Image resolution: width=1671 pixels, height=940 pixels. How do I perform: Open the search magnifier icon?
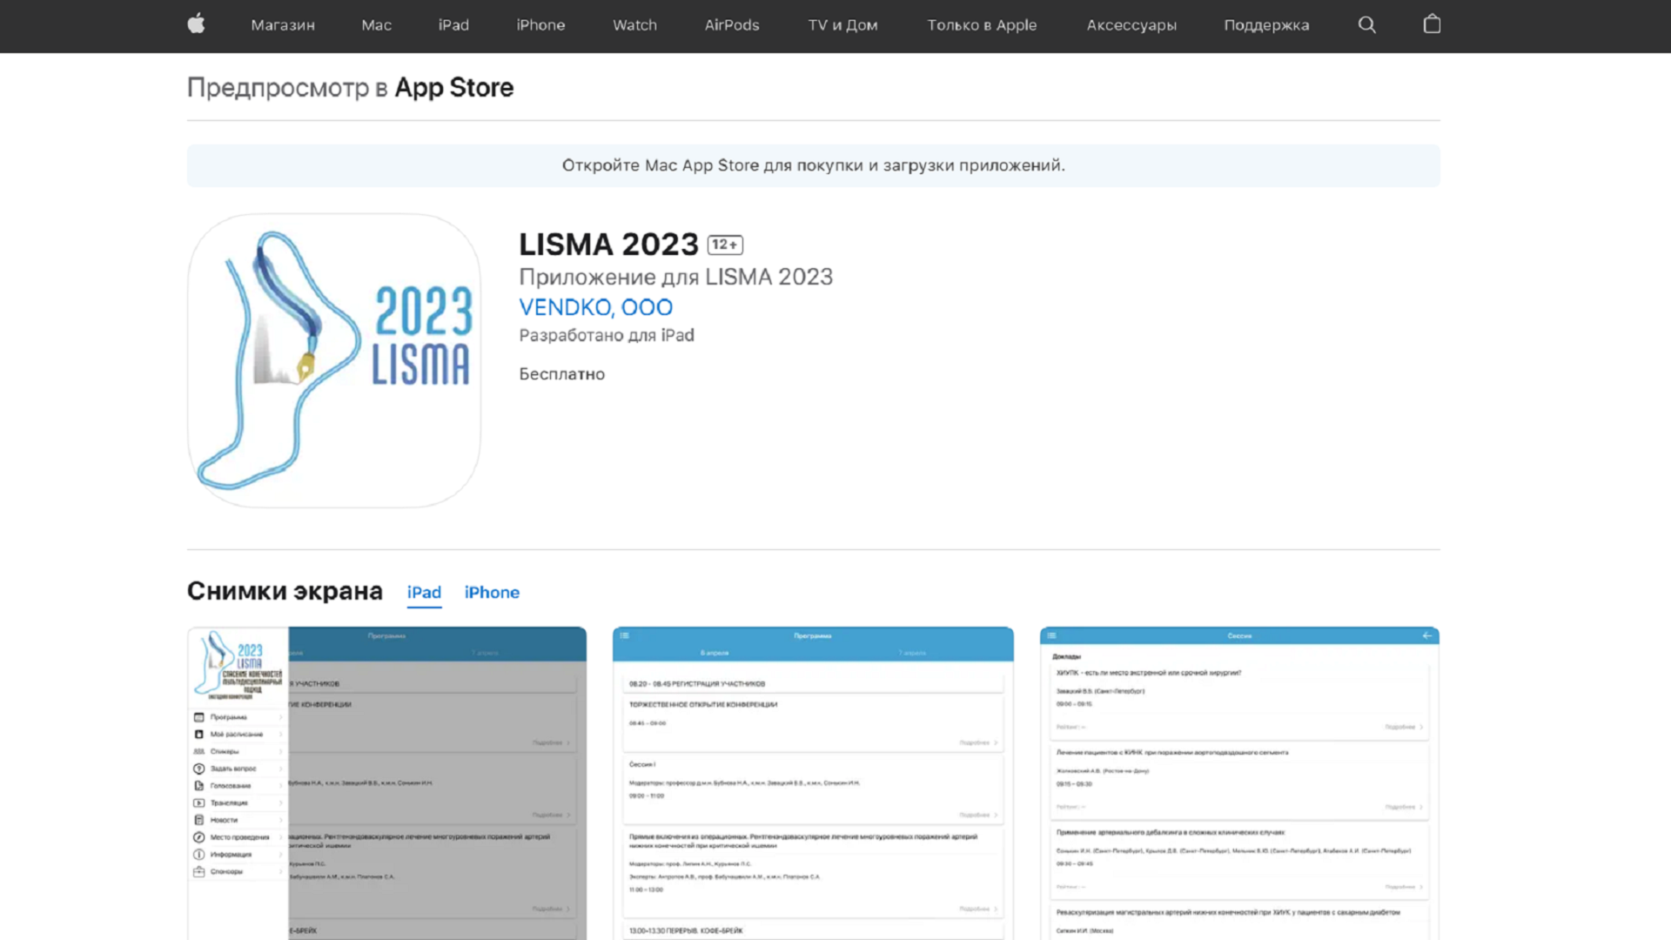[x=1366, y=24]
